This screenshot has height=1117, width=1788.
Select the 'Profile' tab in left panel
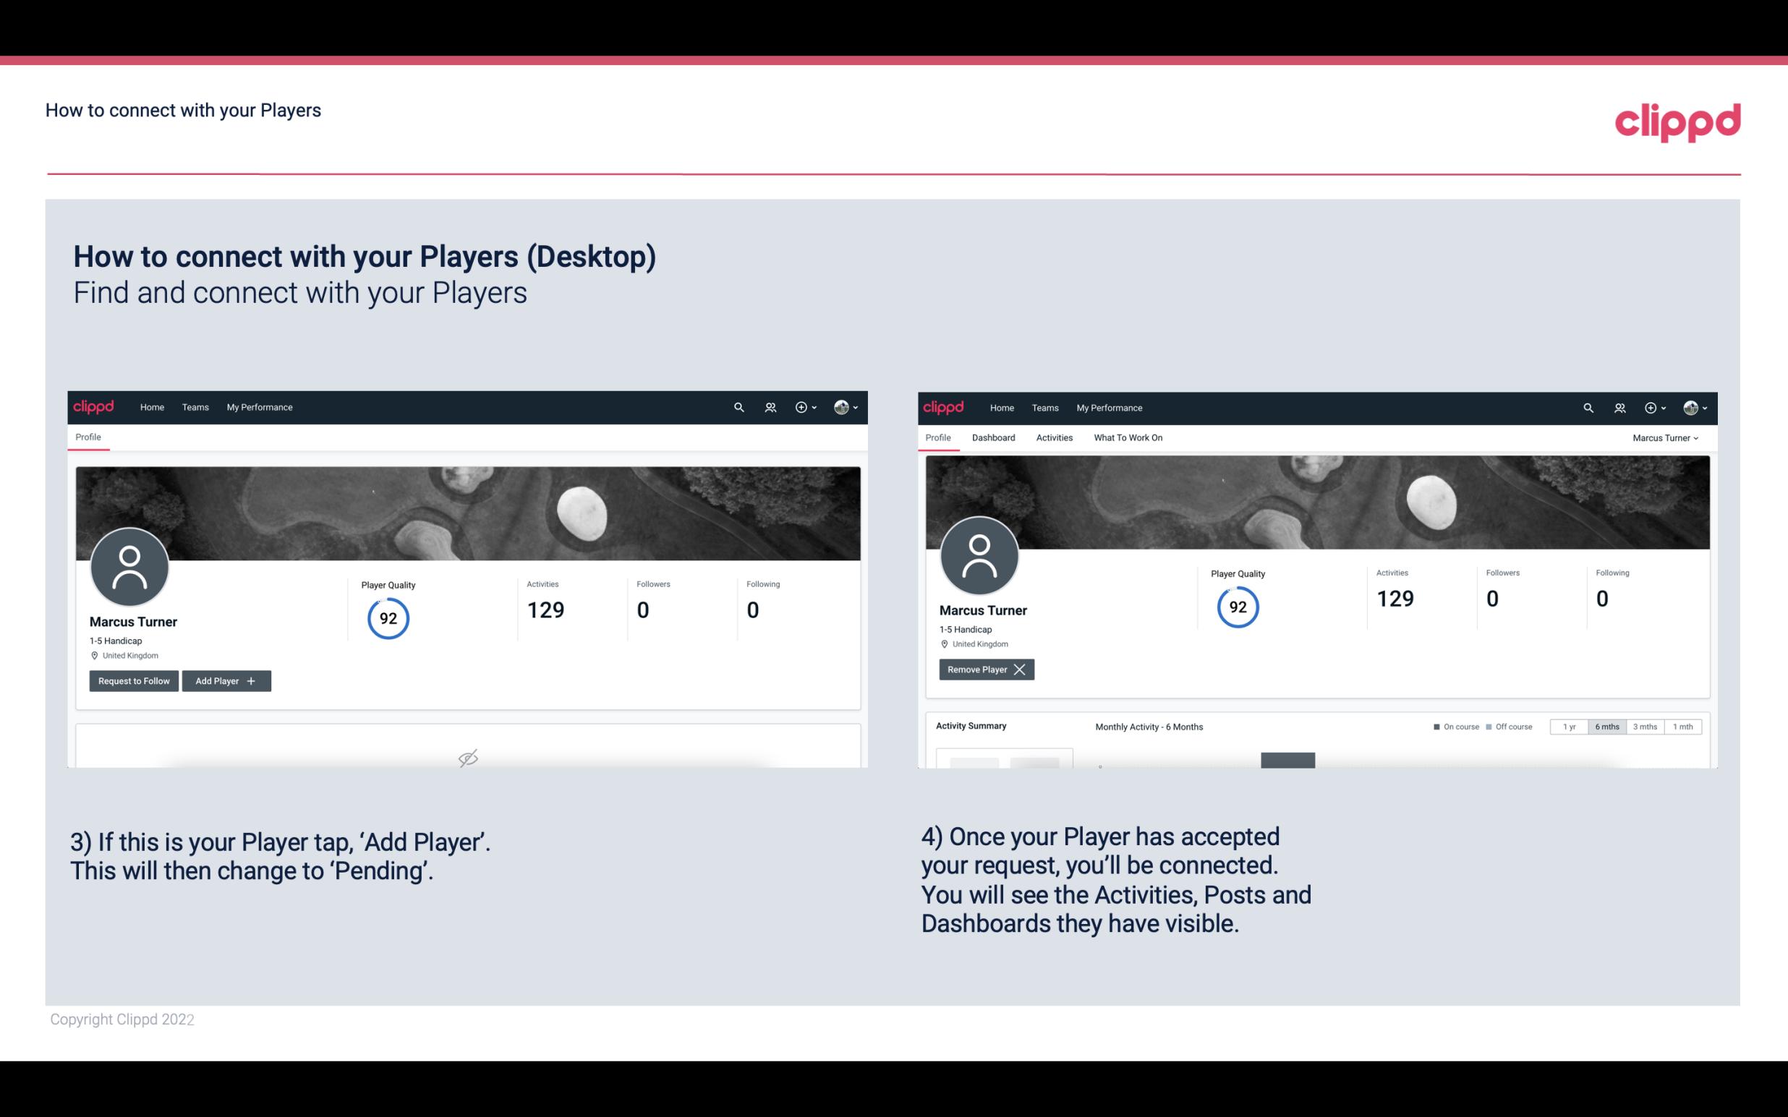click(89, 436)
